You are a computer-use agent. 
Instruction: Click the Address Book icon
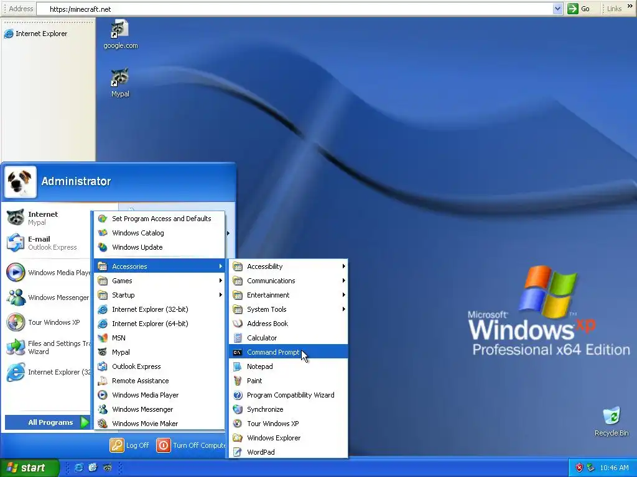pyautogui.click(x=238, y=323)
